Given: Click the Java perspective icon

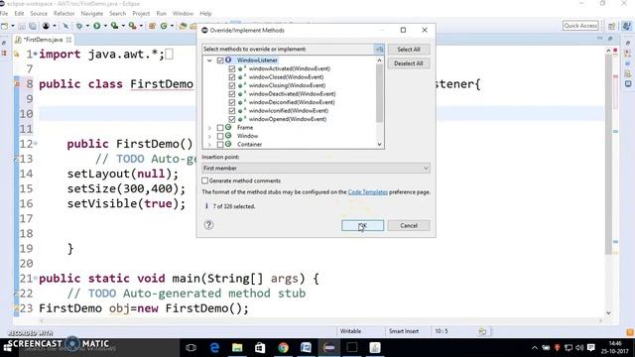Looking at the screenshot, I should point(626,26).
